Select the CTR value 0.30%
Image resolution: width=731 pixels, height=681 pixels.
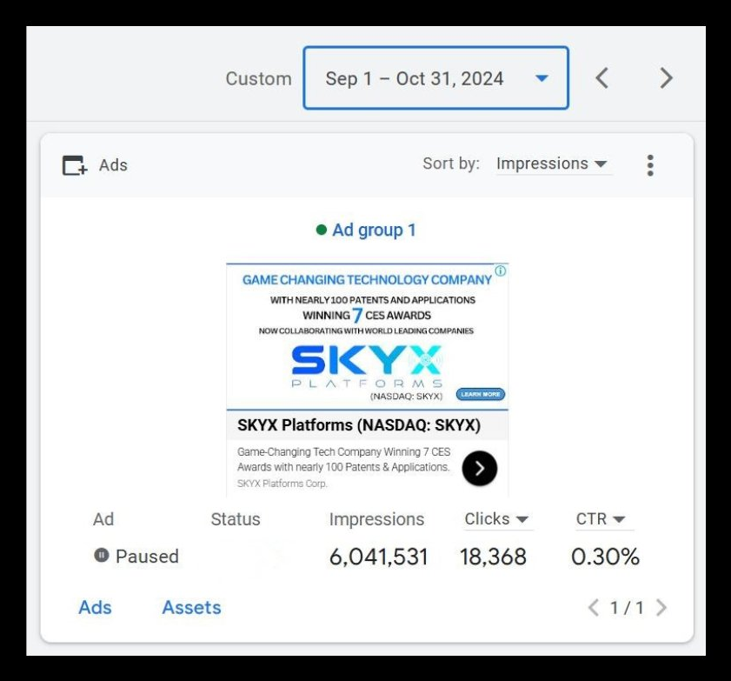click(605, 557)
